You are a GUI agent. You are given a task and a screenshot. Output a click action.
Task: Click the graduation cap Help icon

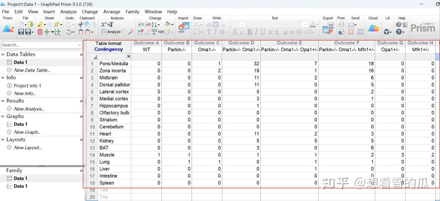(x=398, y=25)
